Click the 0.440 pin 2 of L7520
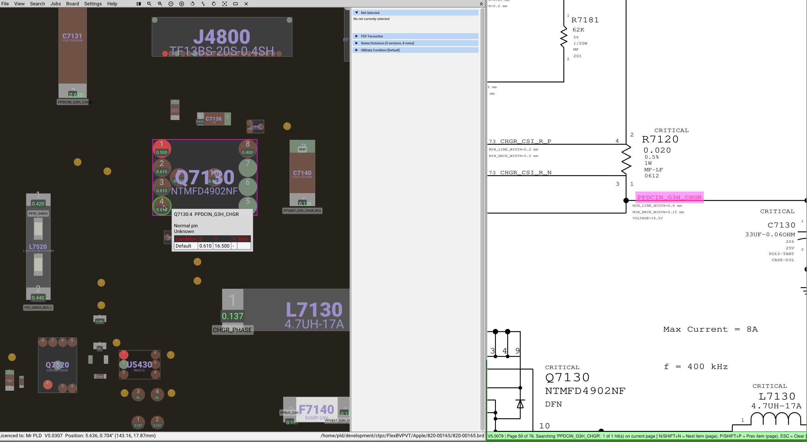Screen dimensions: 807x442 pos(38,298)
